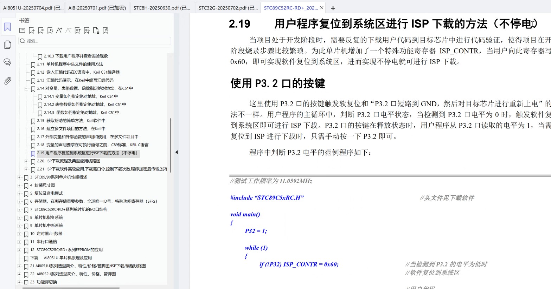Click bookmark icon beside 下篇 Ai8051U
The height and width of the screenshot is (289, 551).
(x=26, y=258)
